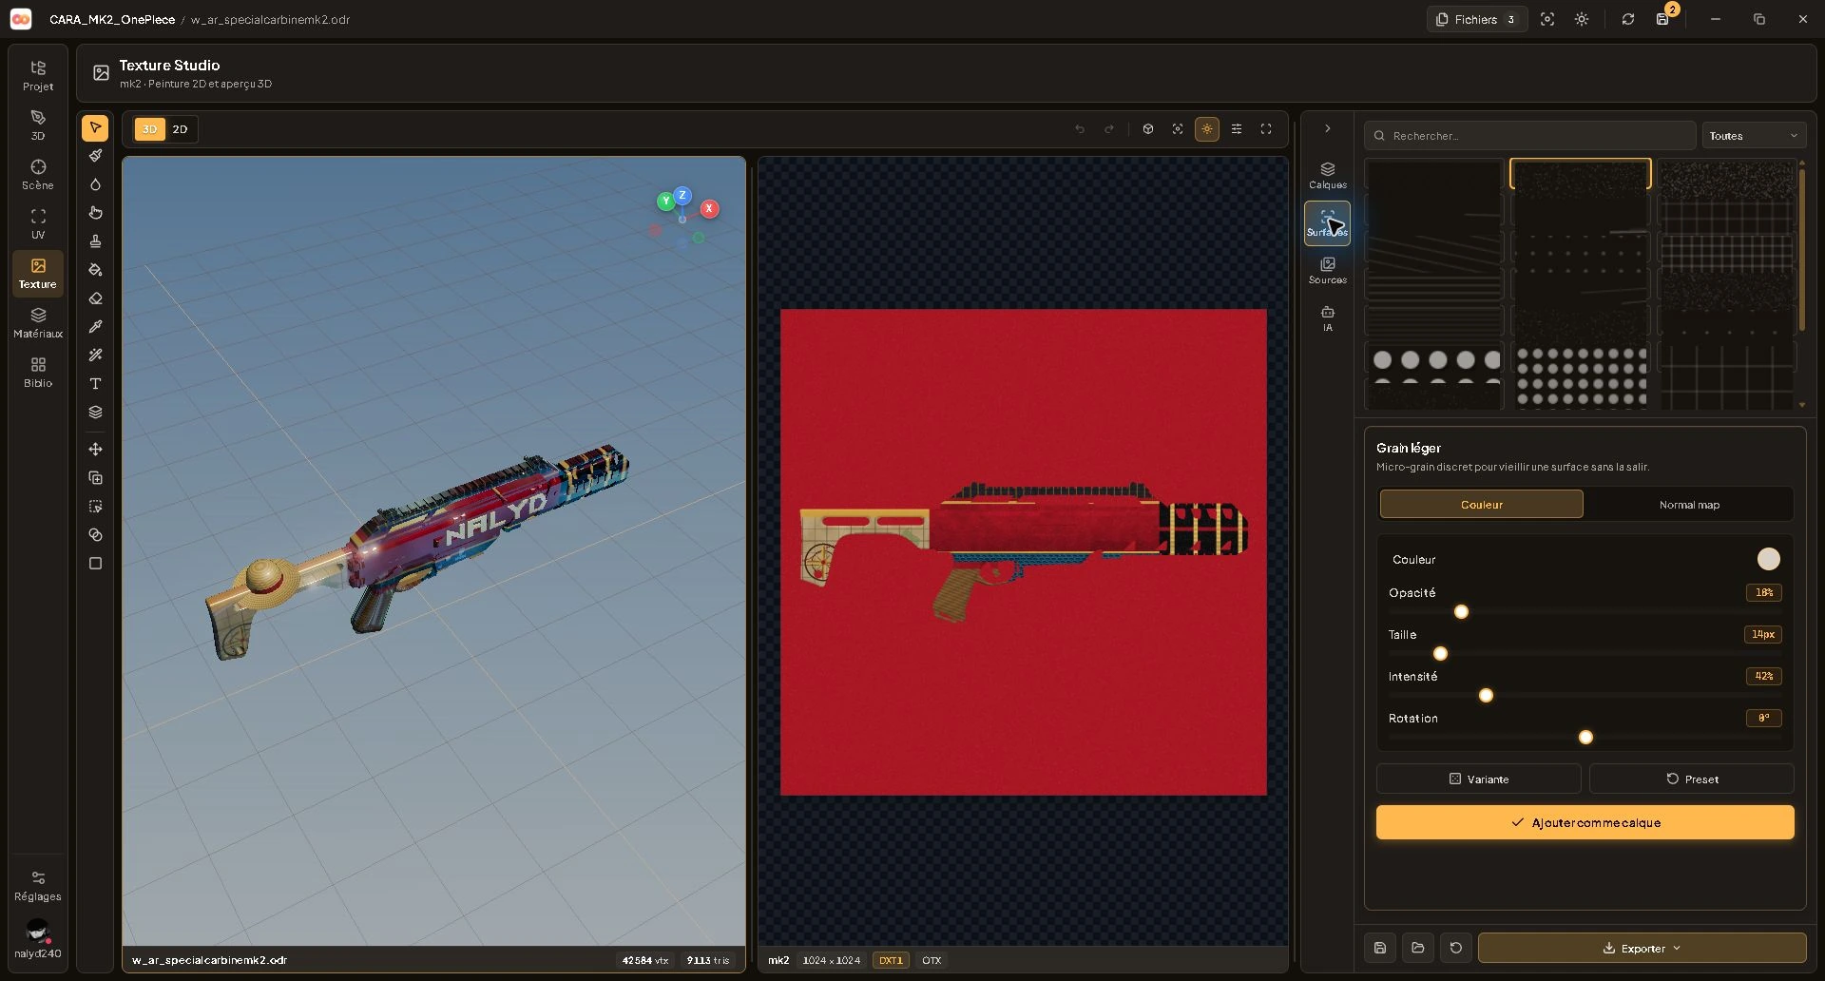This screenshot has height=981, width=1825.
Task: Click the Preset button
Action: [x=1691, y=779]
